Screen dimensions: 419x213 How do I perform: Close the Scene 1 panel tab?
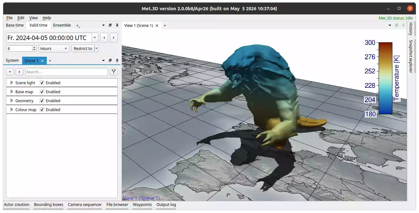(x=42, y=61)
